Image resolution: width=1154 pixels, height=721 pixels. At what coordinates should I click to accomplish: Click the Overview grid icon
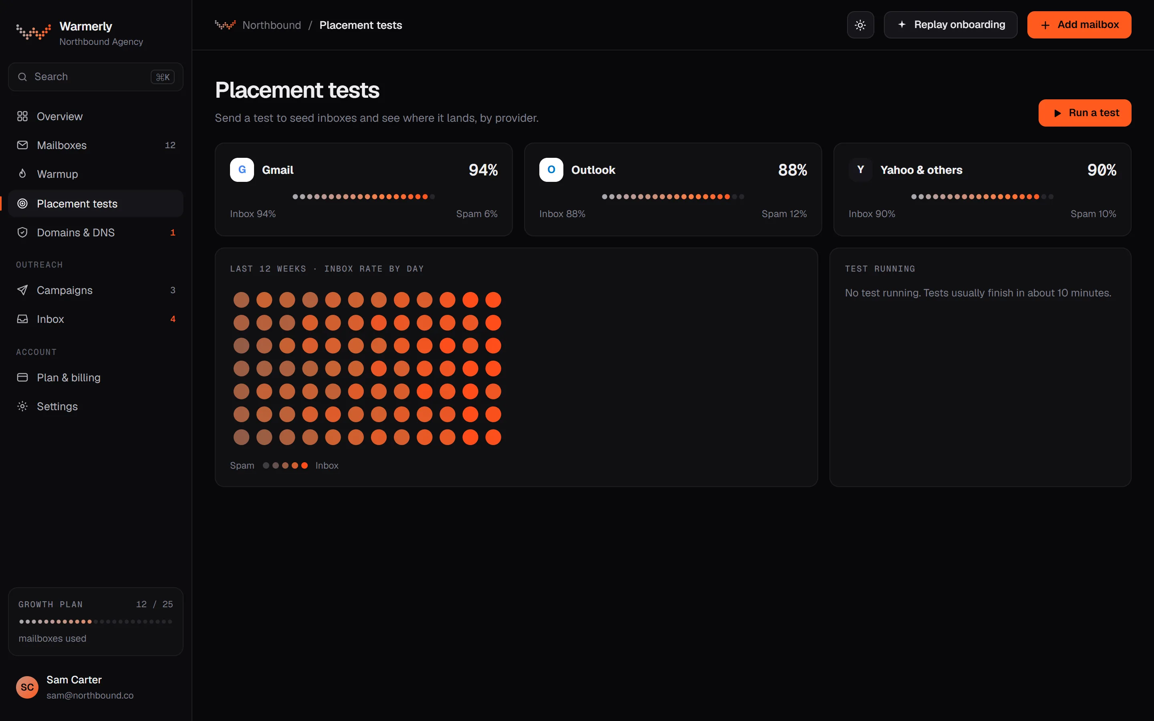pos(22,116)
